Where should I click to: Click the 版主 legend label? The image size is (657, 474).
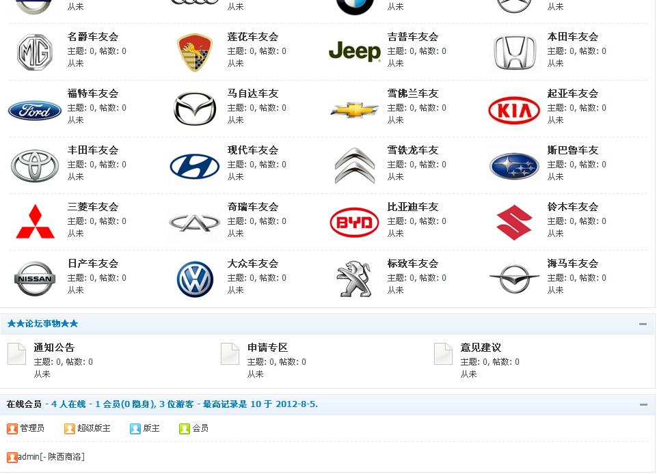click(151, 428)
